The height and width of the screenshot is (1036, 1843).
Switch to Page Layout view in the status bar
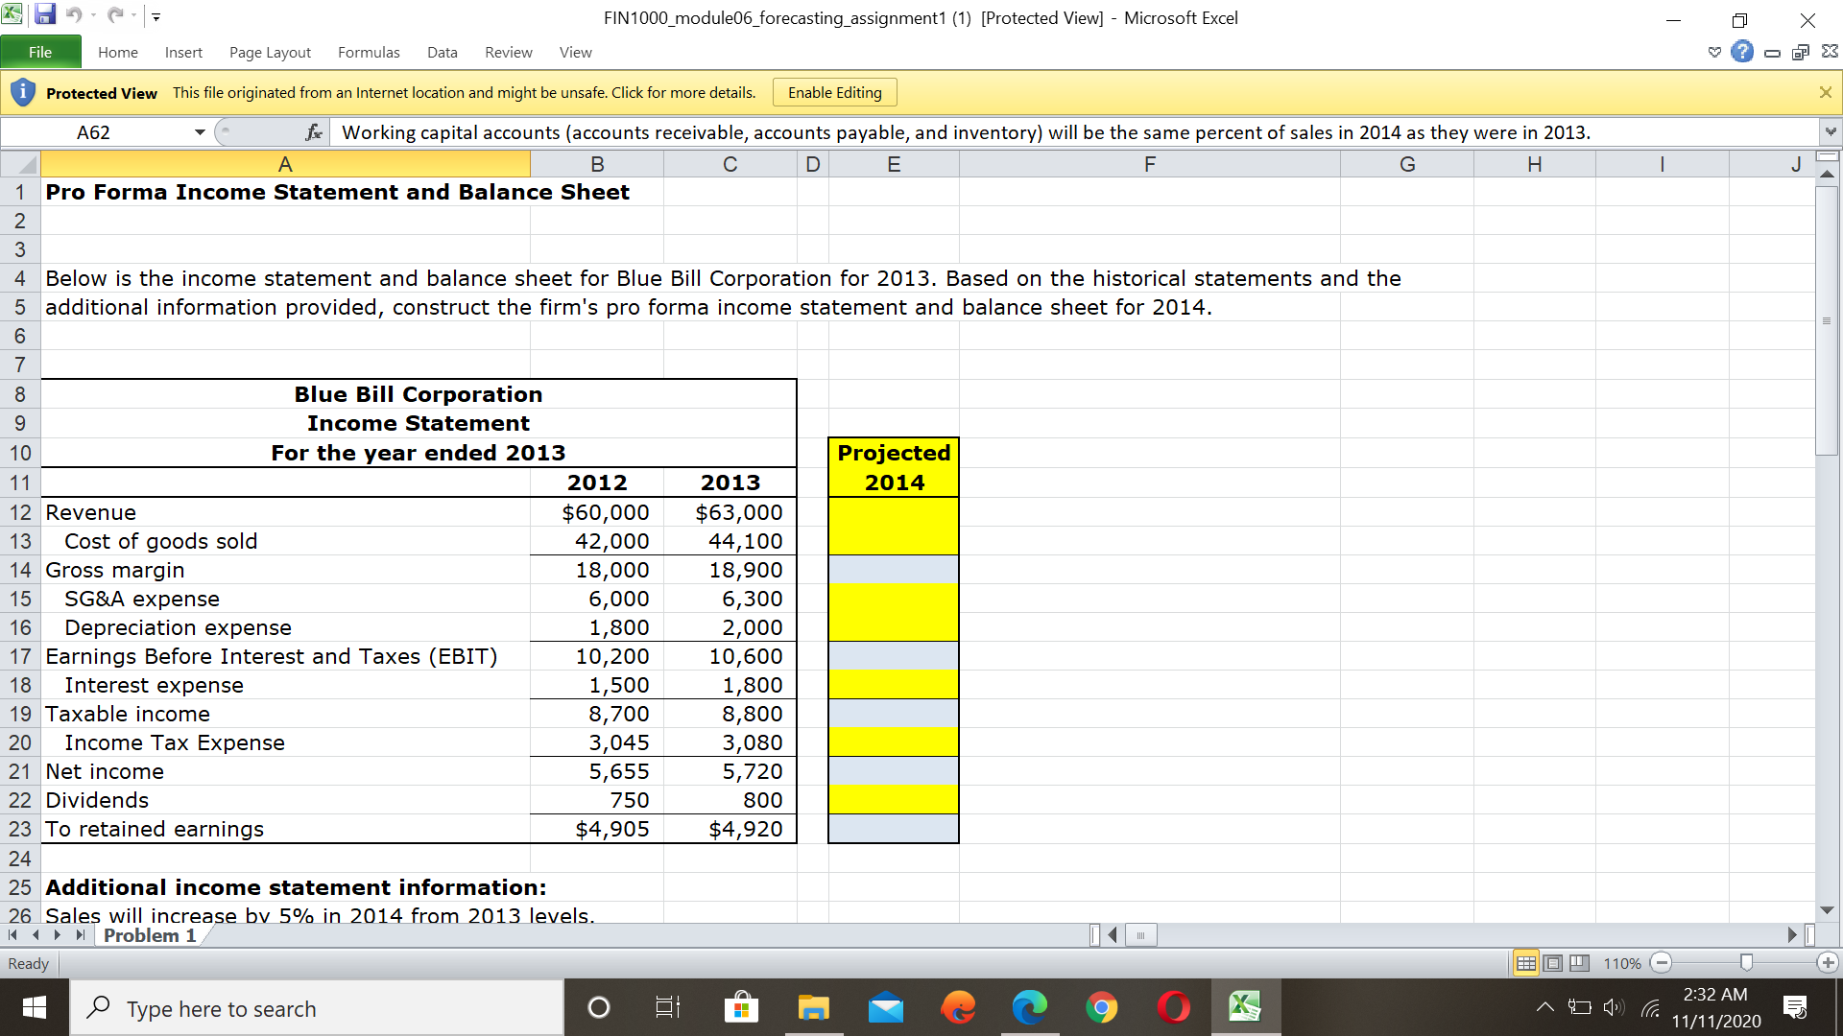click(1552, 963)
